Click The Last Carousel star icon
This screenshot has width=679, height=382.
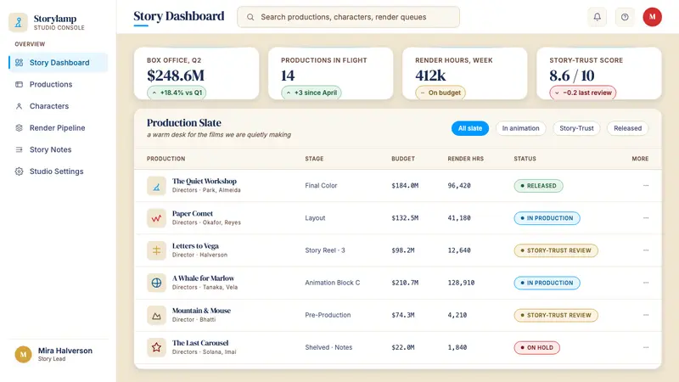click(x=156, y=347)
